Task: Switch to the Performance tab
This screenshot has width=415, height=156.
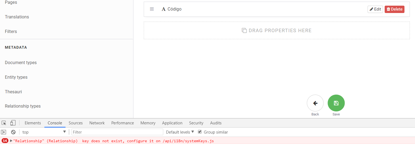Action: [123, 123]
